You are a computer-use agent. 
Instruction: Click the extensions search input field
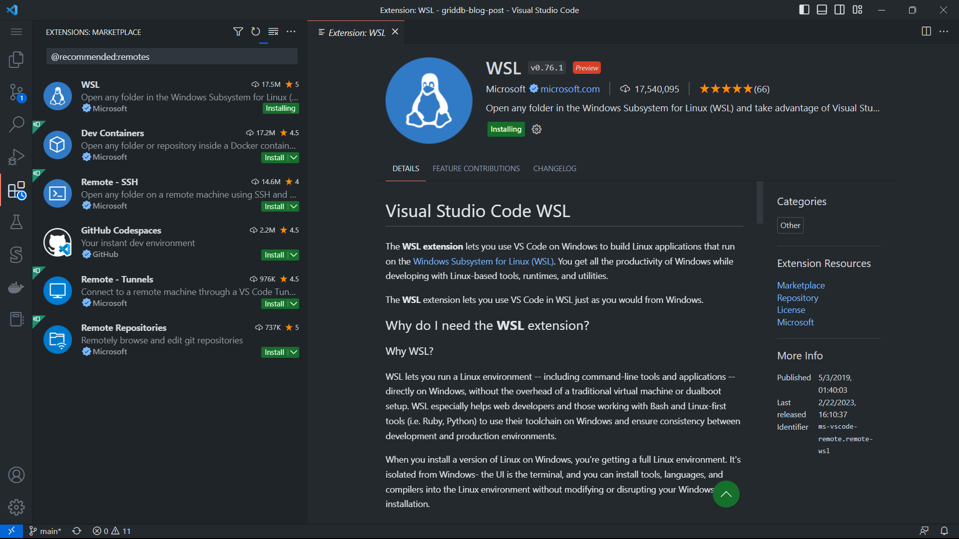pyautogui.click(x=172, y=57)
